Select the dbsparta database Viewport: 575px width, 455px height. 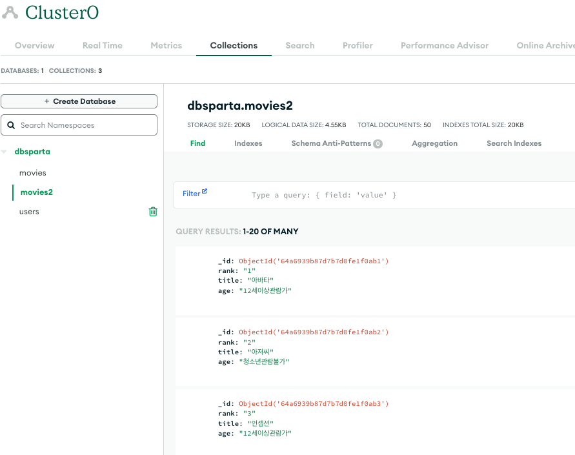click(32, 152)
